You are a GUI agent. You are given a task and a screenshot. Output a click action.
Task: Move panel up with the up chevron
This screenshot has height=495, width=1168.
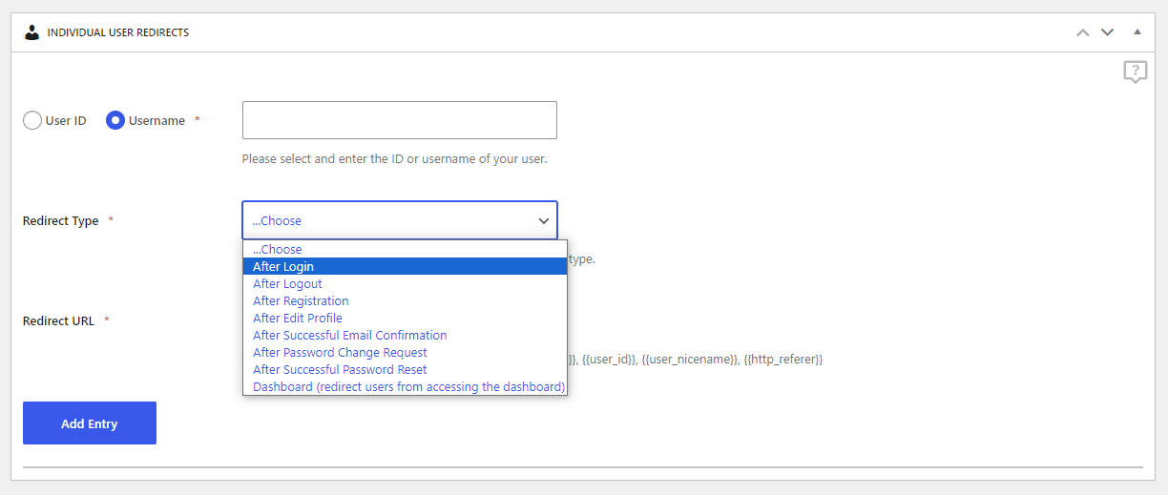pos(1082,32)
